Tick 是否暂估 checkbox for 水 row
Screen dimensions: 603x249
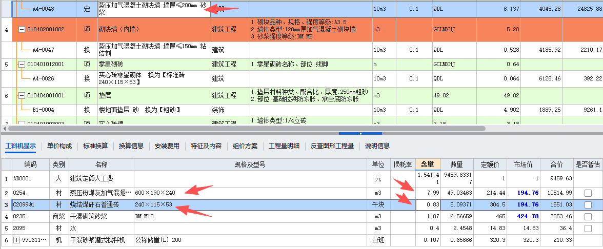coord(588,229)
